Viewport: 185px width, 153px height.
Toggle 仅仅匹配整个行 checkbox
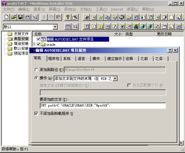(x=129, y=85)
